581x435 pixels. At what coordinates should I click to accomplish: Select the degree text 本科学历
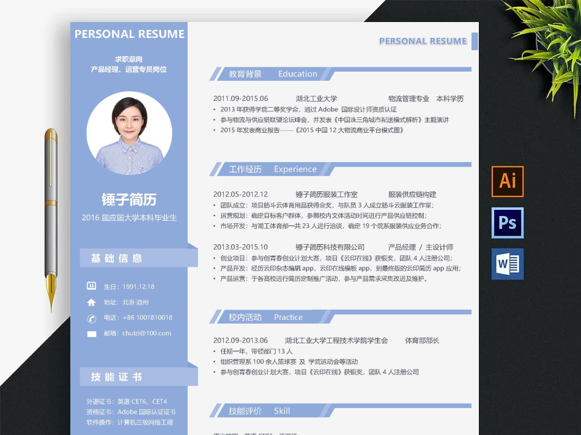(450, 99)
